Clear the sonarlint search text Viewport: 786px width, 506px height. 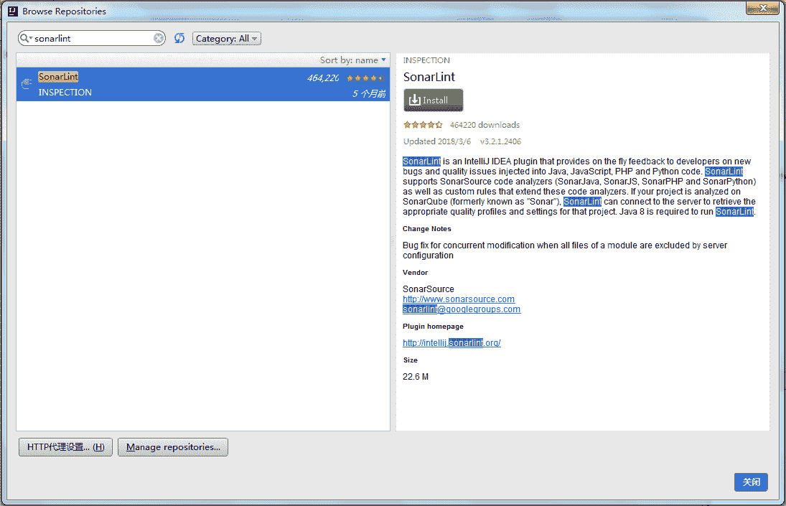pyautogui.click(x=159, y=38)
